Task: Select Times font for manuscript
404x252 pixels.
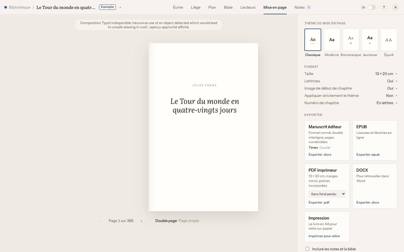Action: point(313,148)
